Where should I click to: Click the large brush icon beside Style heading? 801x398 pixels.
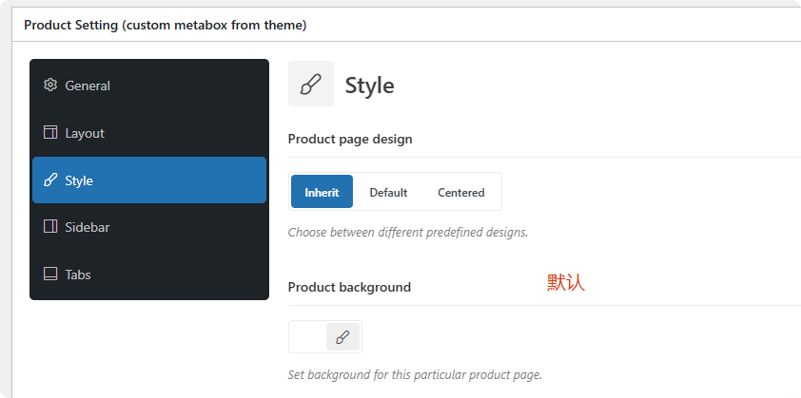(311, 85)
